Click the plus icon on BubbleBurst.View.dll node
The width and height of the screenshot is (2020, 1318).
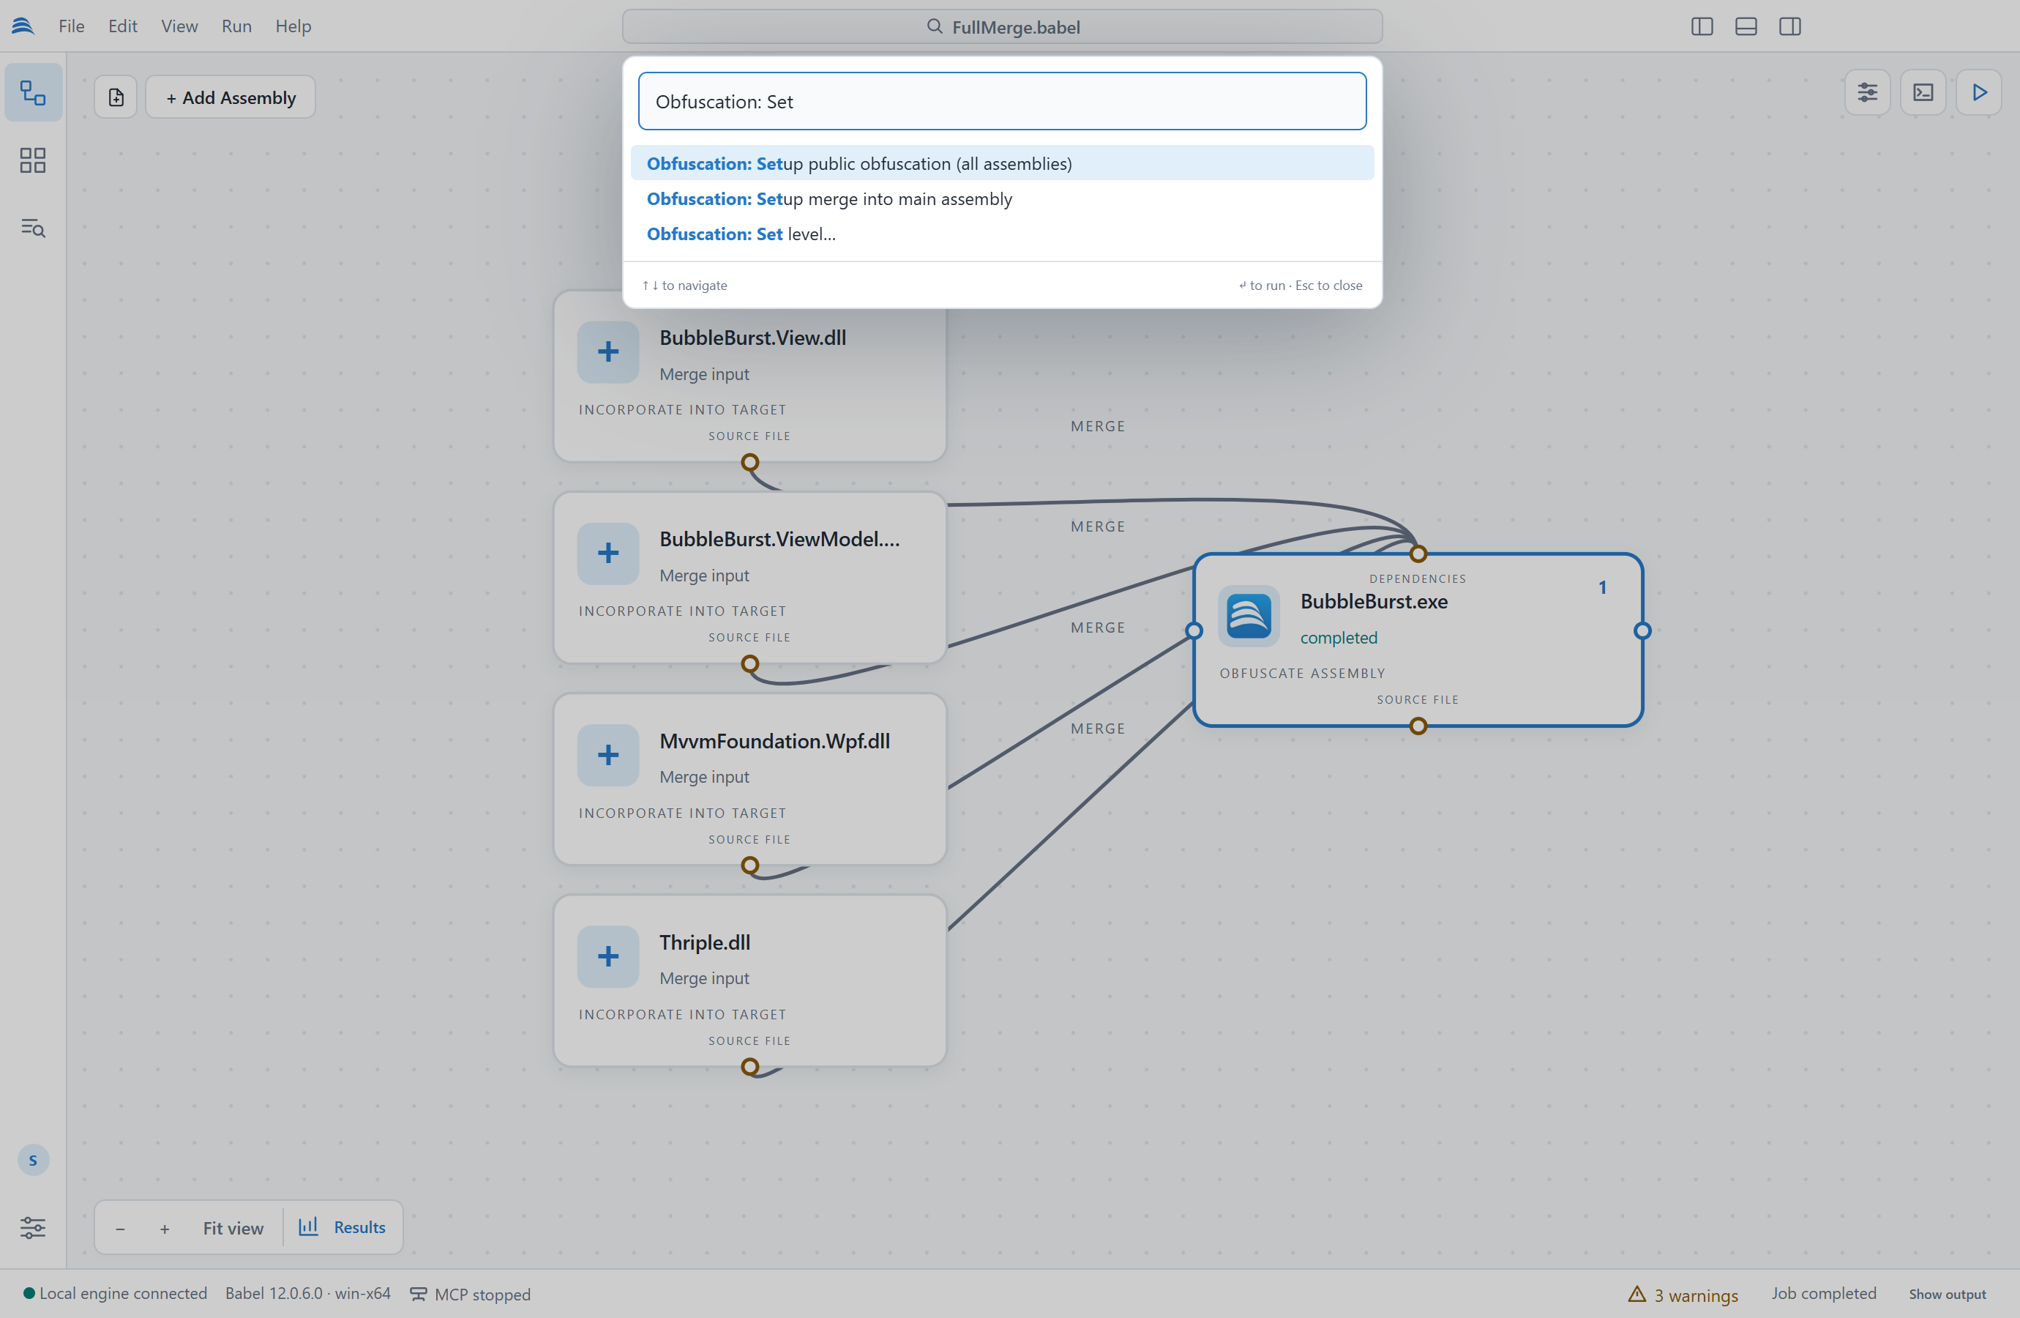tap(607, 352)
